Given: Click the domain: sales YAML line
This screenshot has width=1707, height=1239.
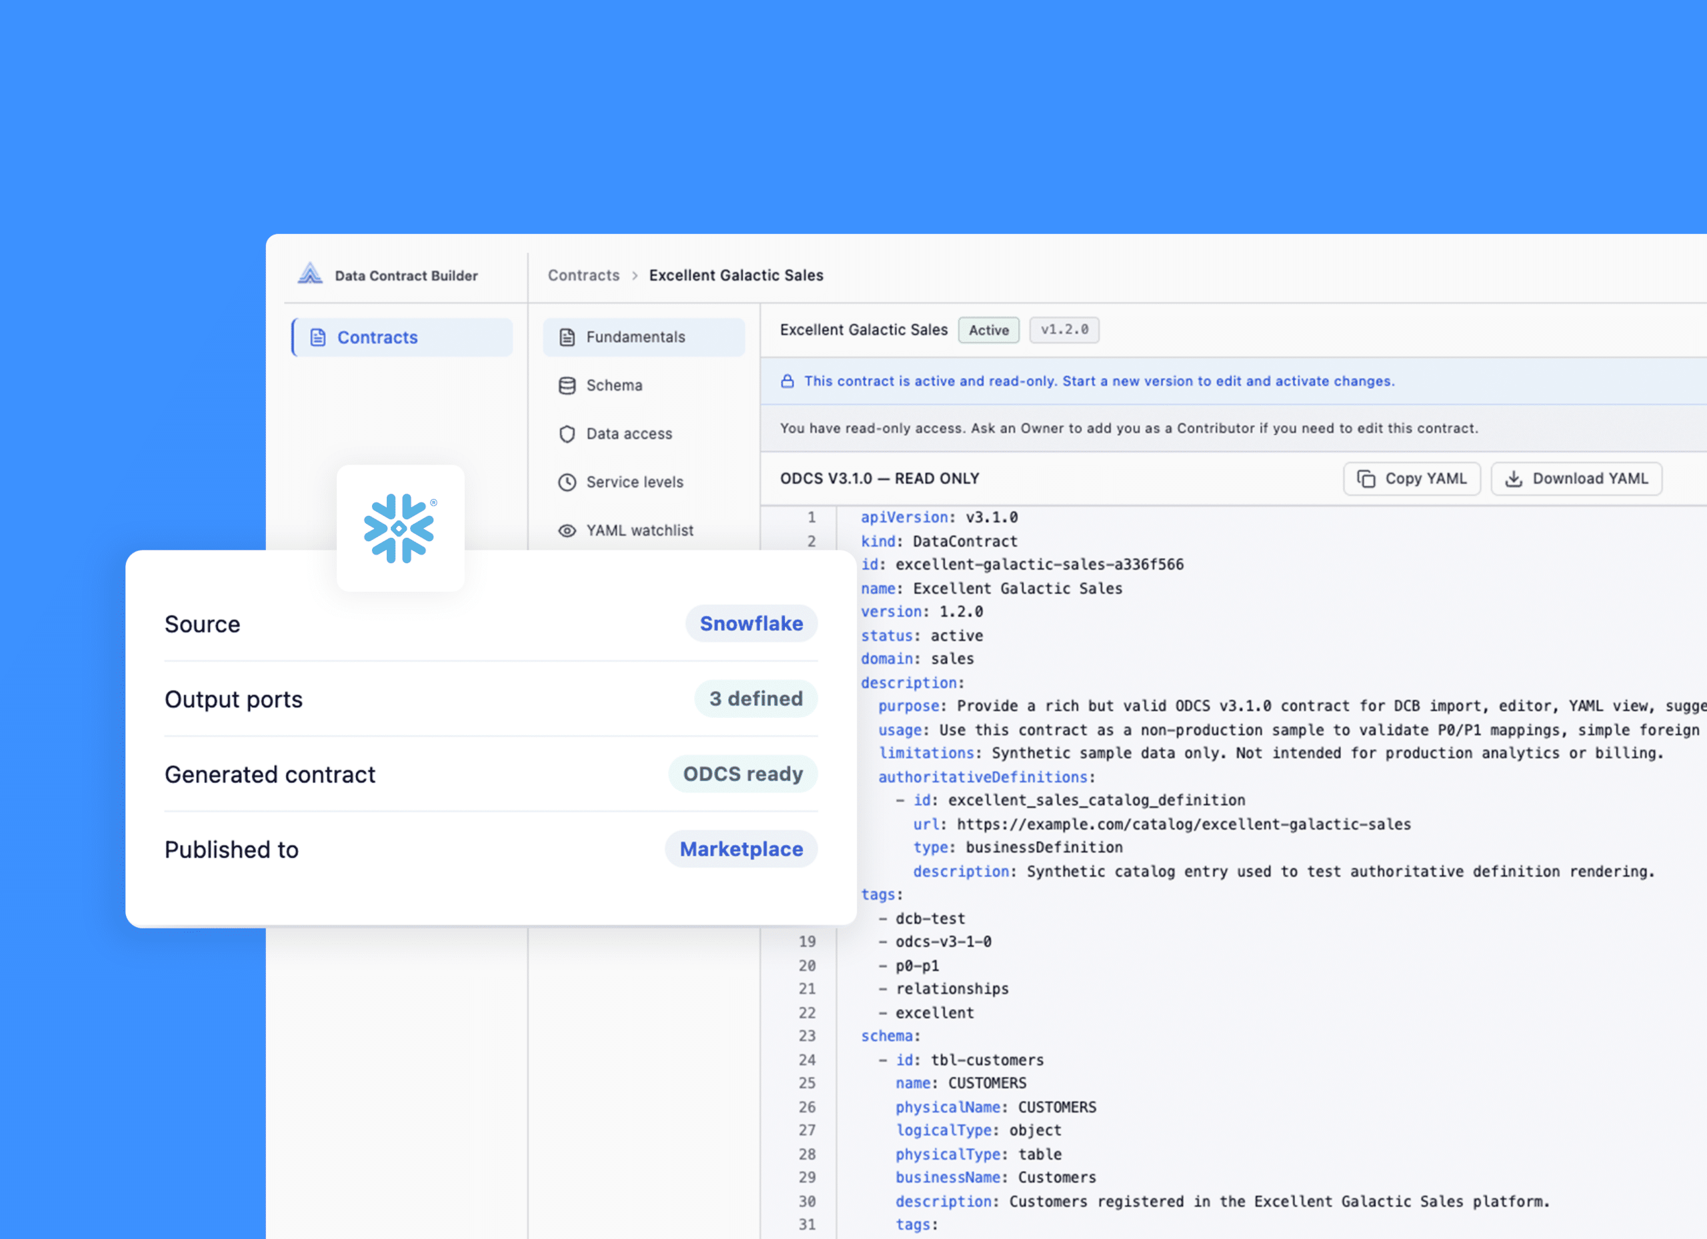Looking at the screenshot, I should click(x=918, y=659).
